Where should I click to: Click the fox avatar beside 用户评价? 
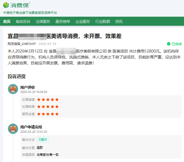click(13, 89)
